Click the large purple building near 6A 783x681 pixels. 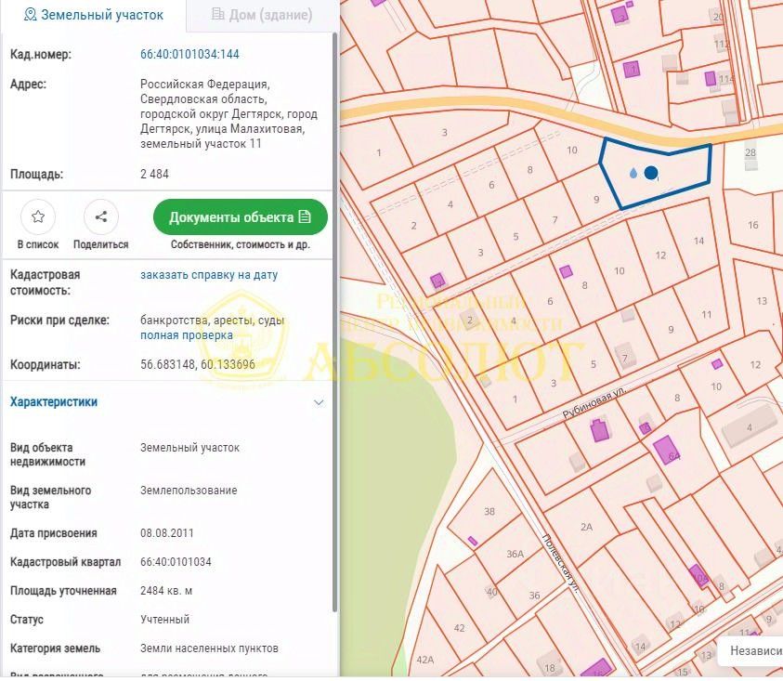(666, 450)
